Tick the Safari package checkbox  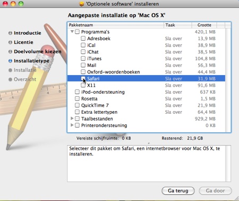point(83,78)
